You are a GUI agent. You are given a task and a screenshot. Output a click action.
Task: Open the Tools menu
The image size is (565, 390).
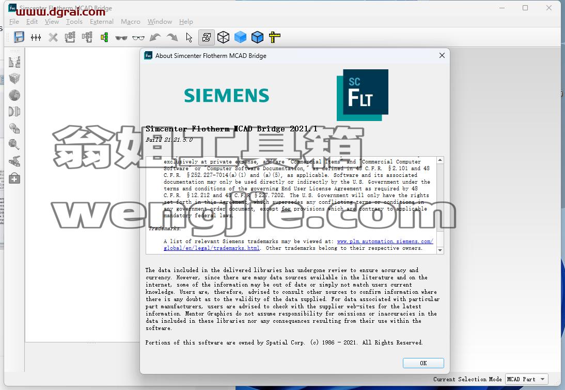click(74, 22)
